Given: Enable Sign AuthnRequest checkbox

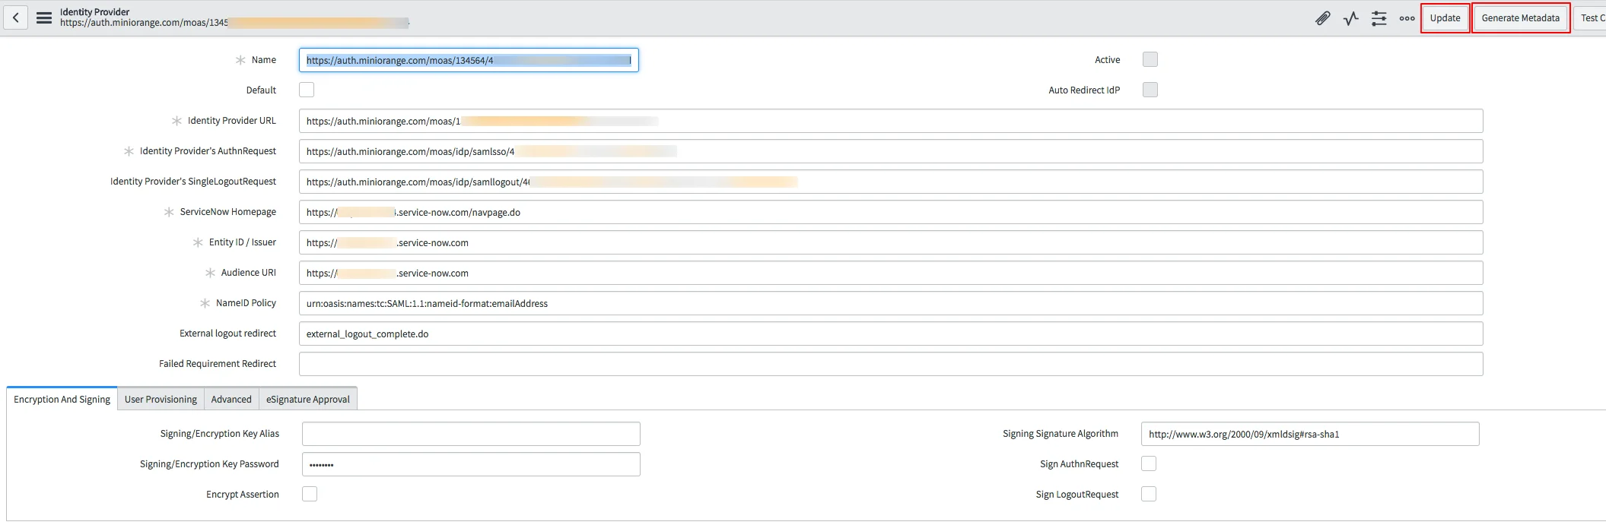Looking at the screenshot, I should 1149,463.
